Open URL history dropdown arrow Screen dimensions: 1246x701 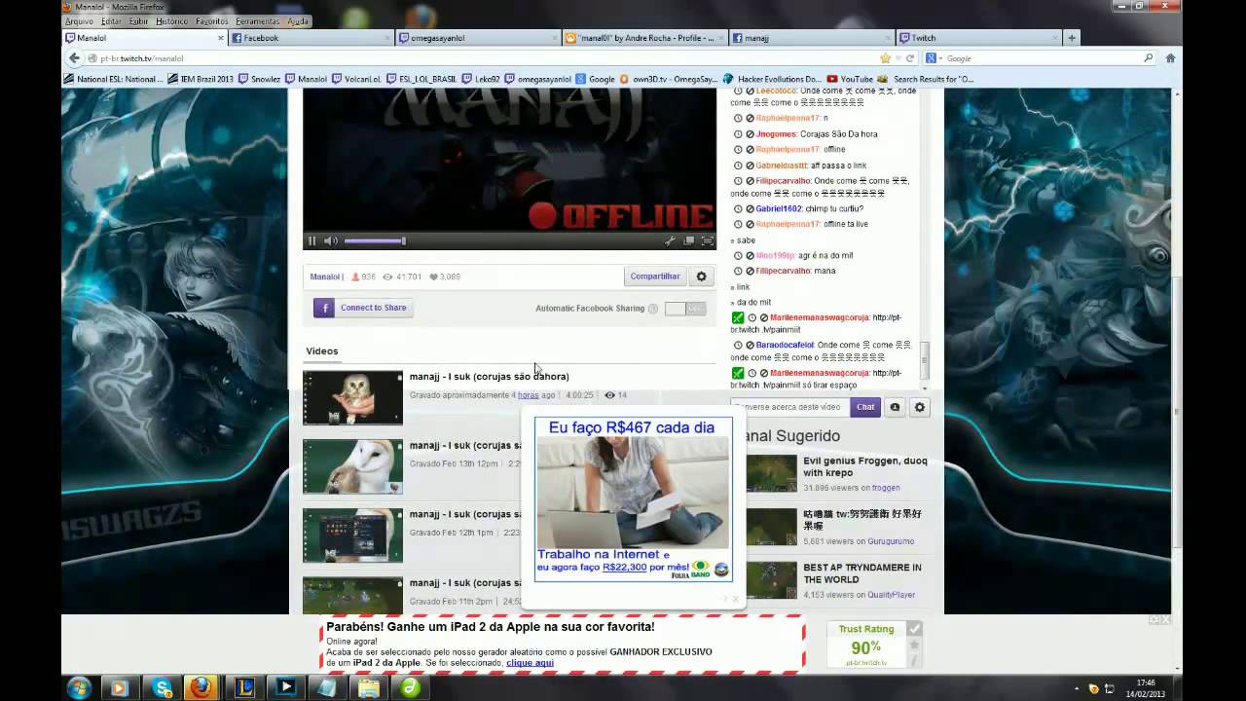pyautogui.click(x=897, y=58)
